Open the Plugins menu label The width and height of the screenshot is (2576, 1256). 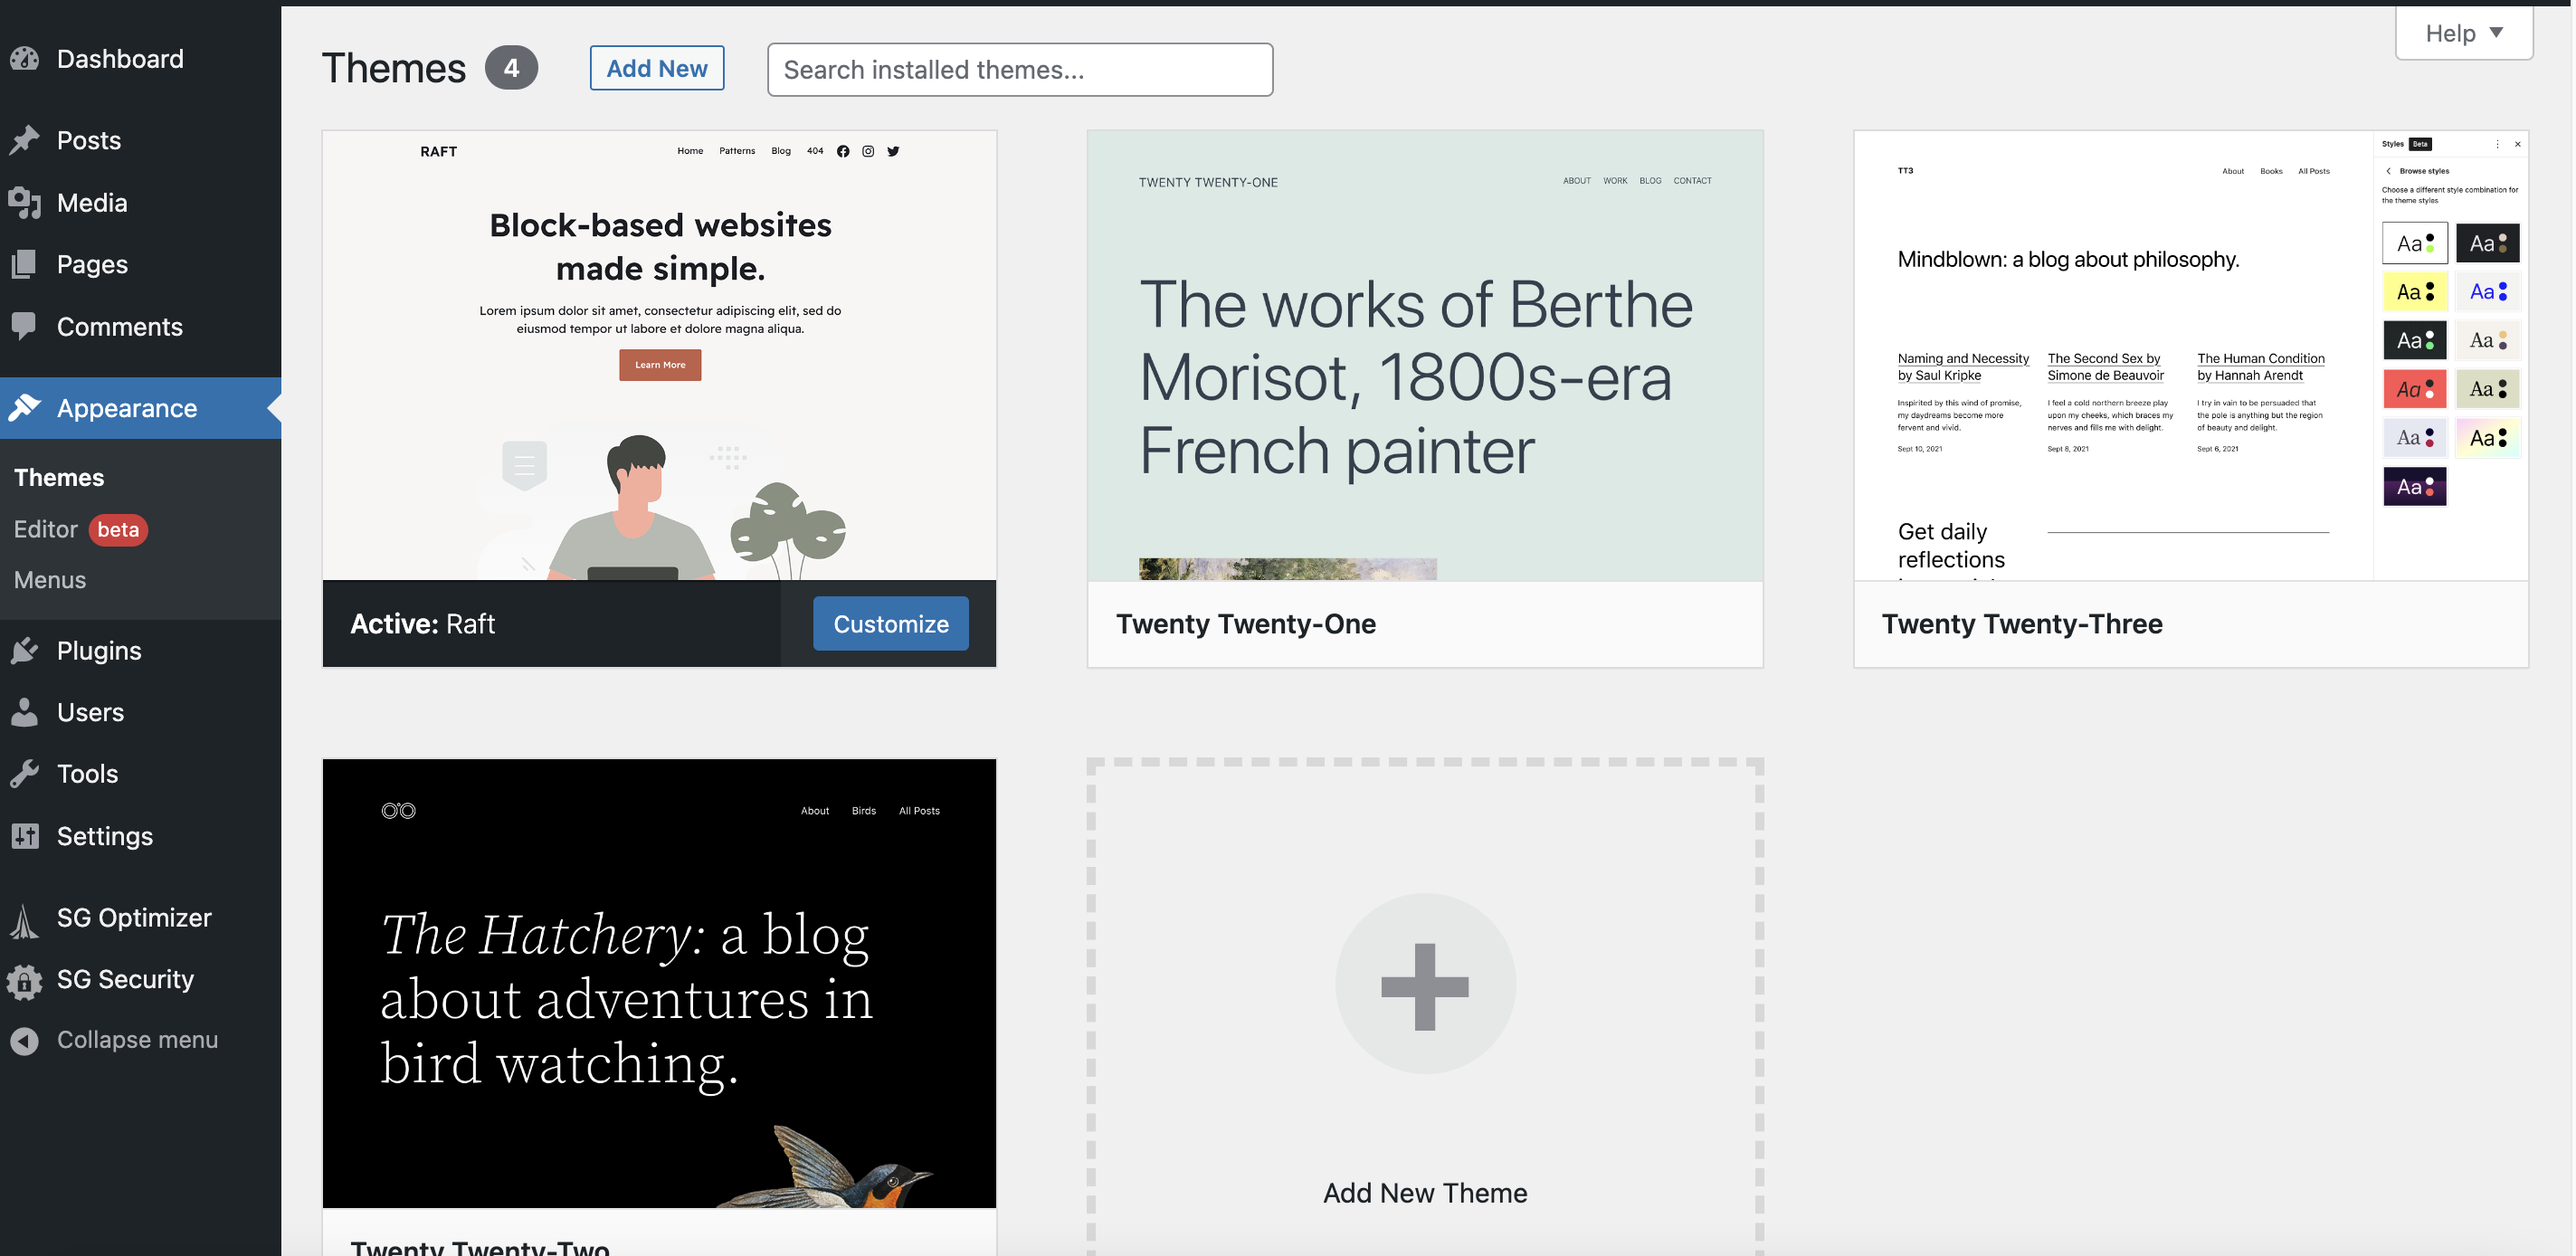99,651
